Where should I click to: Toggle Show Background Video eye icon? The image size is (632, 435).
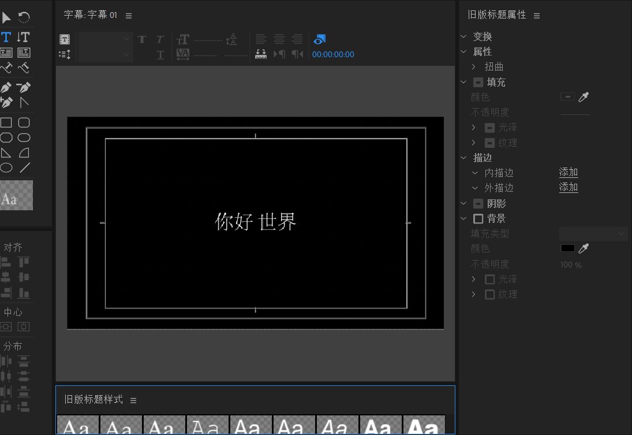click(x=319, y=39)
